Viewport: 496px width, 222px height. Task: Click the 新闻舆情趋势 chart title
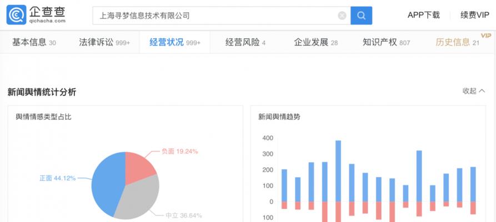(279, 117)
